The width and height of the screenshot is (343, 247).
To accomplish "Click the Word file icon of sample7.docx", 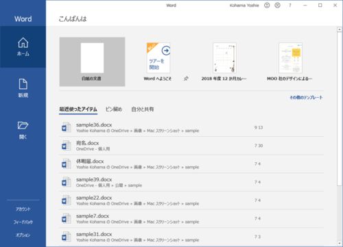I will [67, 218].
